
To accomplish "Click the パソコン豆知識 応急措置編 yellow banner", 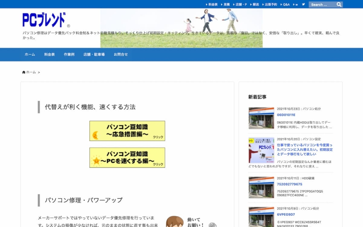I will click(127, 131).
